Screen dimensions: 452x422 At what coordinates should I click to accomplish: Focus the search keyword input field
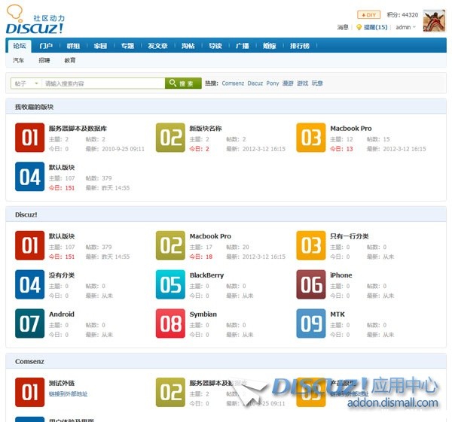pyautogui.click(x=102, y=83)
